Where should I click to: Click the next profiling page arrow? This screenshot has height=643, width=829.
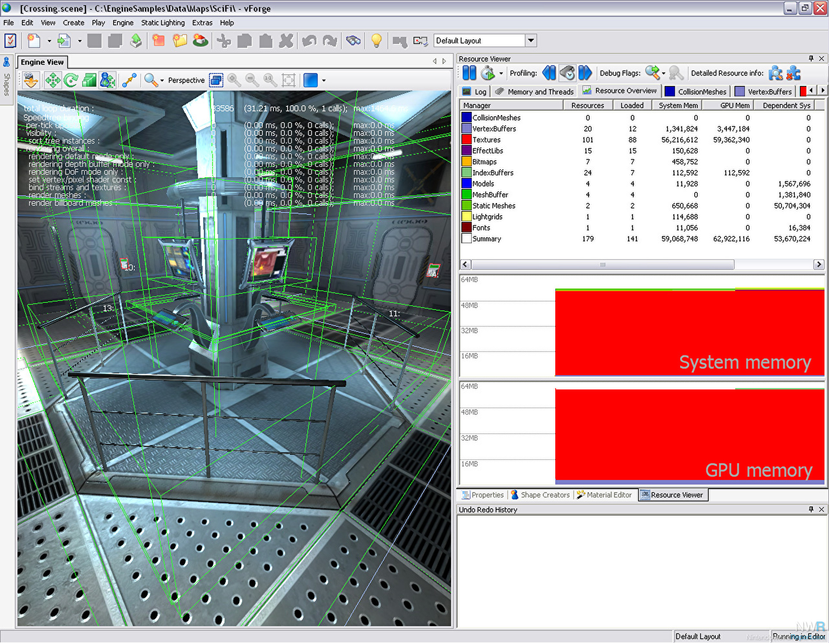tap(585, 73)
